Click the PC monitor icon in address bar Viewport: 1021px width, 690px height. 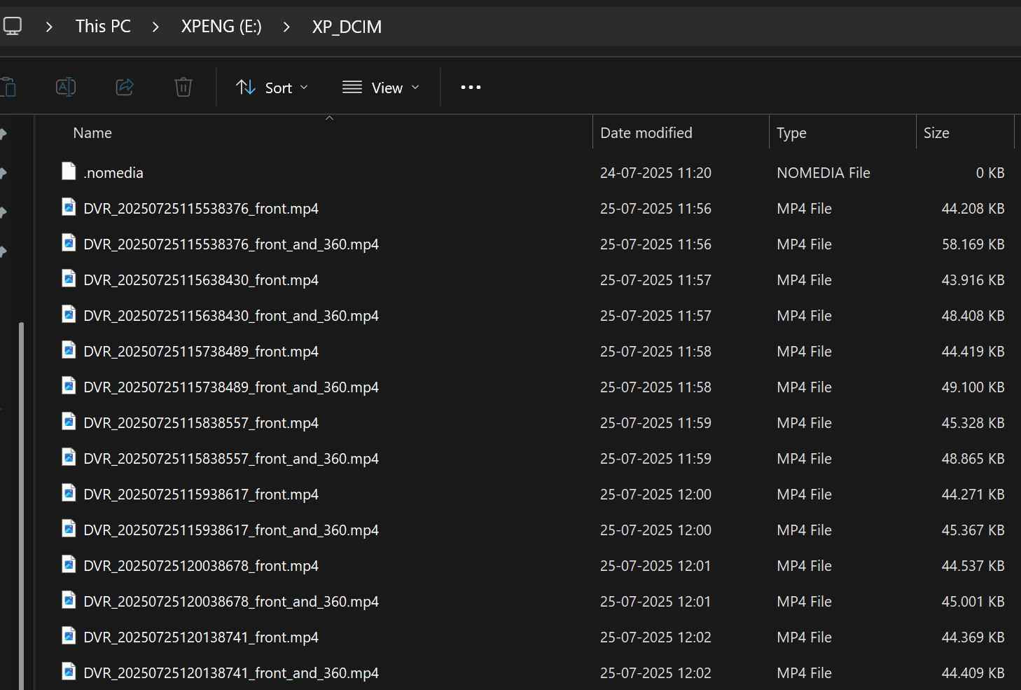pyautogui.click(x=13, y=27)
